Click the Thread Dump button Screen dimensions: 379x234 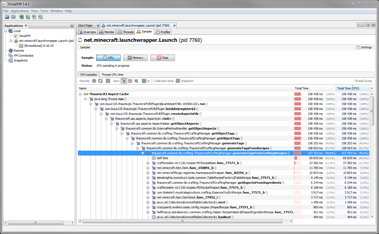363,81
